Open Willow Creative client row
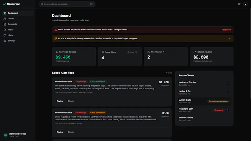Screen dimensions: 251x141 coord(204,119)
